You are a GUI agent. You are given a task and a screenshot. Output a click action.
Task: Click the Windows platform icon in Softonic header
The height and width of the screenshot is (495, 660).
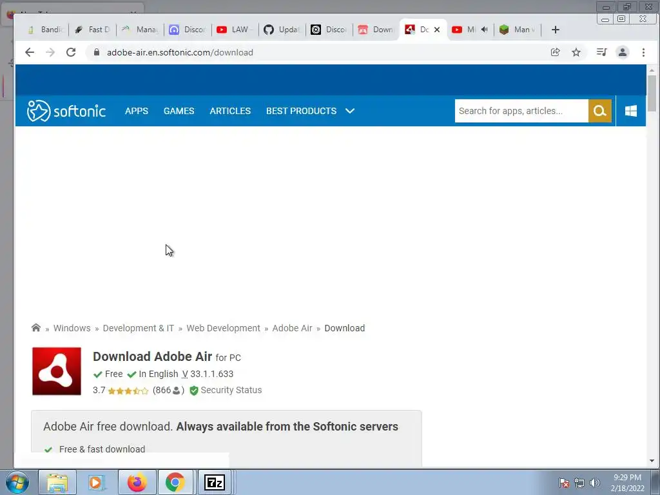click(630, 111)
